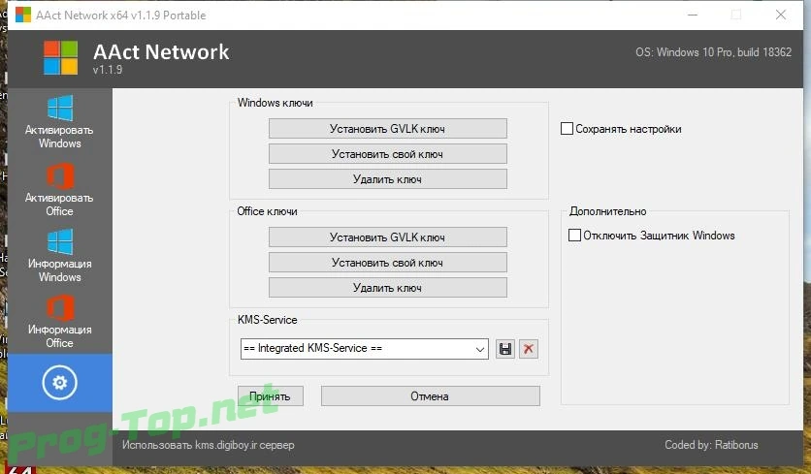
Task: Select the settings gear in sidebar
Action: click(x=59, y=383)
